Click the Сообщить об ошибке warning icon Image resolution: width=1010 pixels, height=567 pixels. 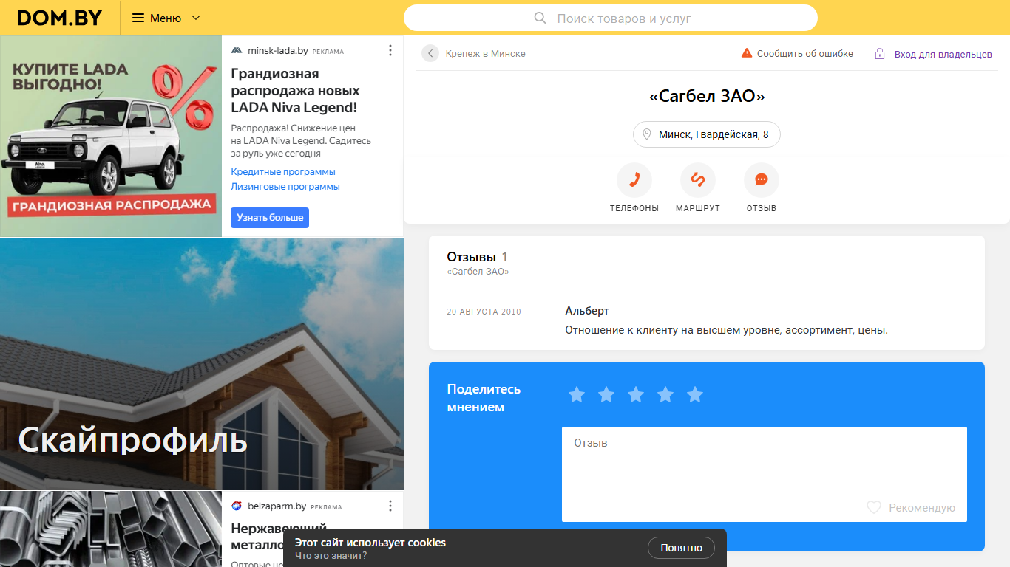[x=747, y=53]
